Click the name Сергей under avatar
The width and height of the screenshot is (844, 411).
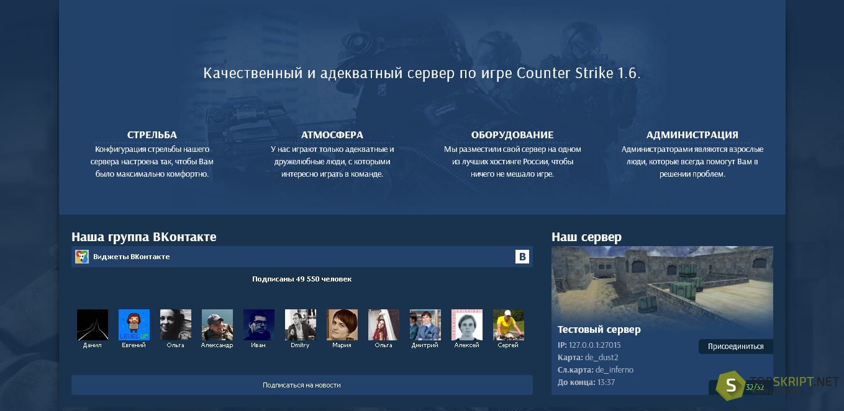coord(509,345)
